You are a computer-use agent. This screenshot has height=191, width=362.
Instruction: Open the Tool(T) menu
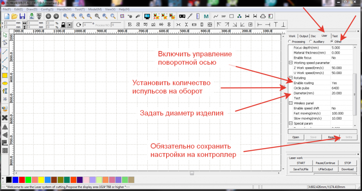80,9
